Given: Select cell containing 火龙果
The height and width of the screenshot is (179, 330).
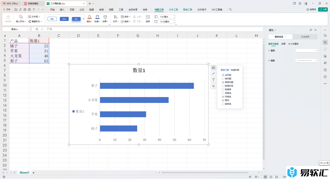Looking at the screenshot, I should pos(19,56).
